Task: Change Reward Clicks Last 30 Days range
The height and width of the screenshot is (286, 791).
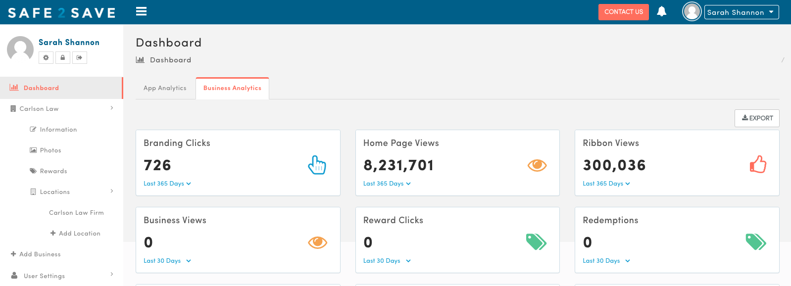Action: [x=387, y=261]
